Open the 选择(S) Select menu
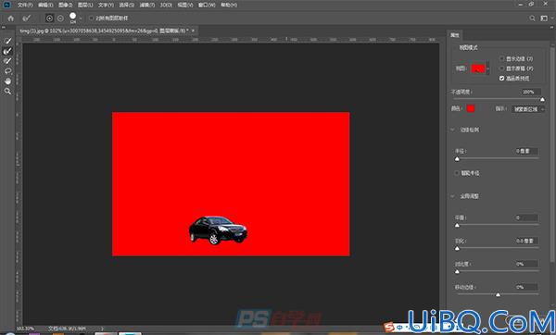The image size is (556, 335). [126, 5]
